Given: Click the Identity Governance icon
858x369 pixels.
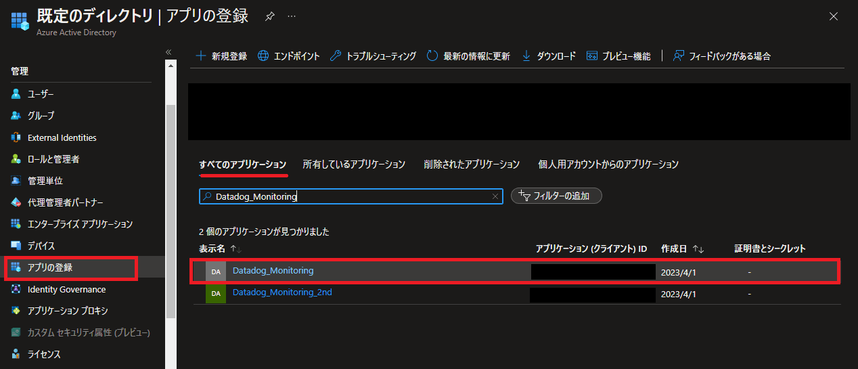Looking at the screenshot, I should [16, 289].
